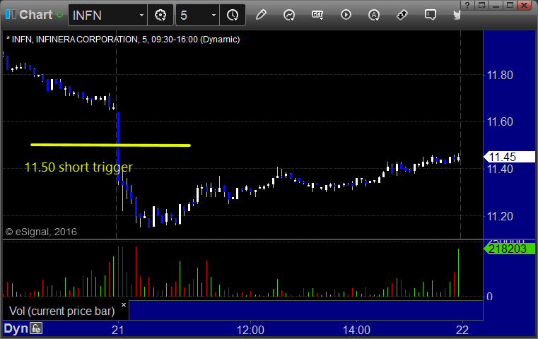538x339 pixels.
Task: Close the chart window with red X
Action: tap(525, 5)
